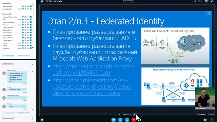
Task: Hang up the call with the red button
Action: pos(134,120)
